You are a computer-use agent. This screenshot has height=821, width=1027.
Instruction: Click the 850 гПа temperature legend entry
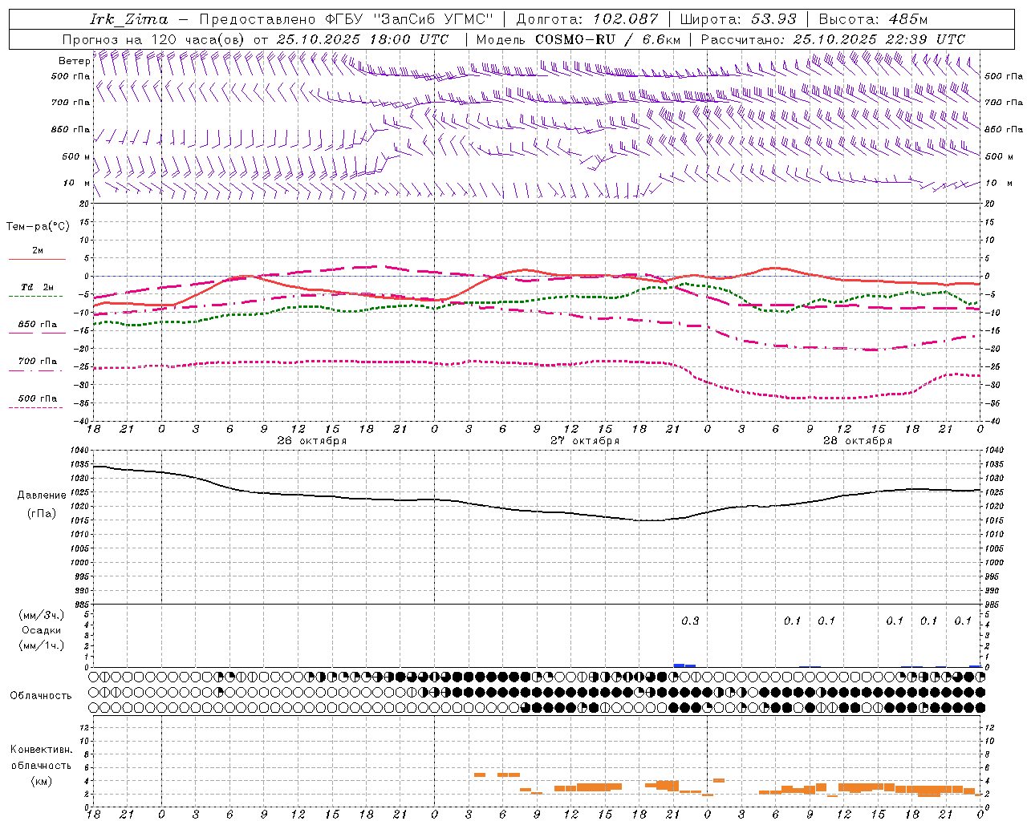[x=38, y=325]
